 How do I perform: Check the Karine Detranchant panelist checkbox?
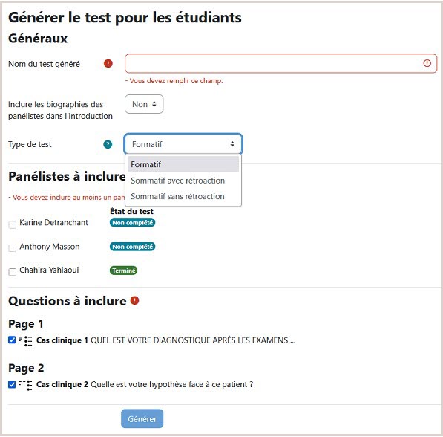pyautogui.click(x=13, y=224)
